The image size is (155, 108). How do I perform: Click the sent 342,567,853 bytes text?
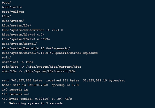click(x=22, y=80)
